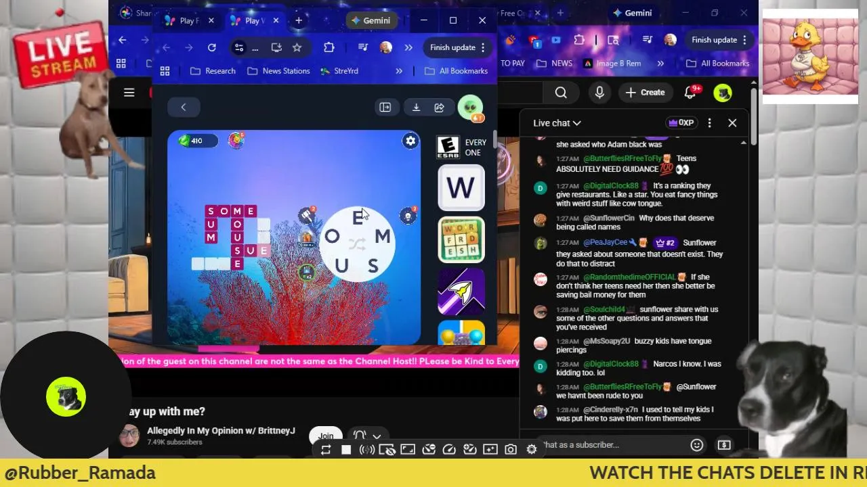Click the loop toggle in floating toolbar
This screenshot has width=867, height=487.
tap(326, 450)
